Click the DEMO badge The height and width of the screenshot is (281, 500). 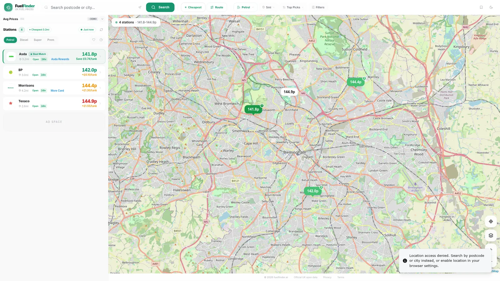92,19
